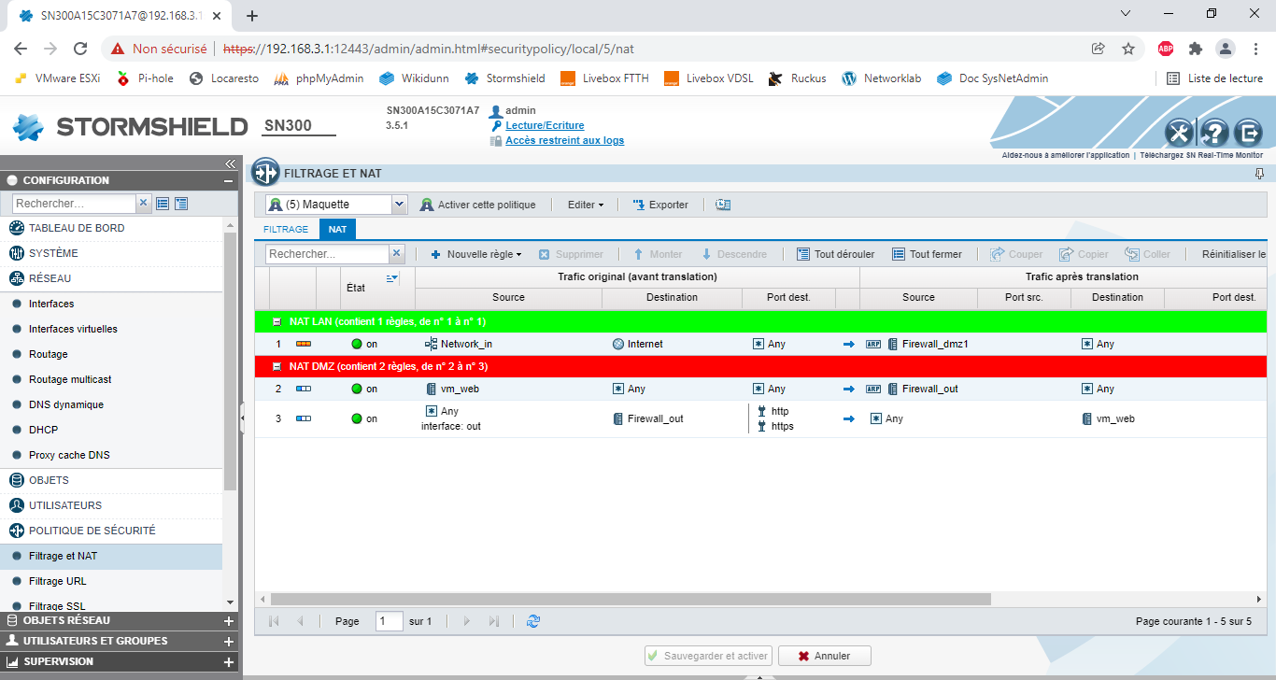Collapse the left menu with double-chevron icon

230,163
